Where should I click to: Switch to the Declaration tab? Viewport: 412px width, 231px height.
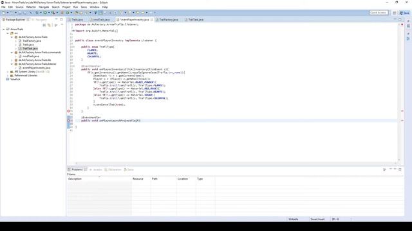click(113, 169)
